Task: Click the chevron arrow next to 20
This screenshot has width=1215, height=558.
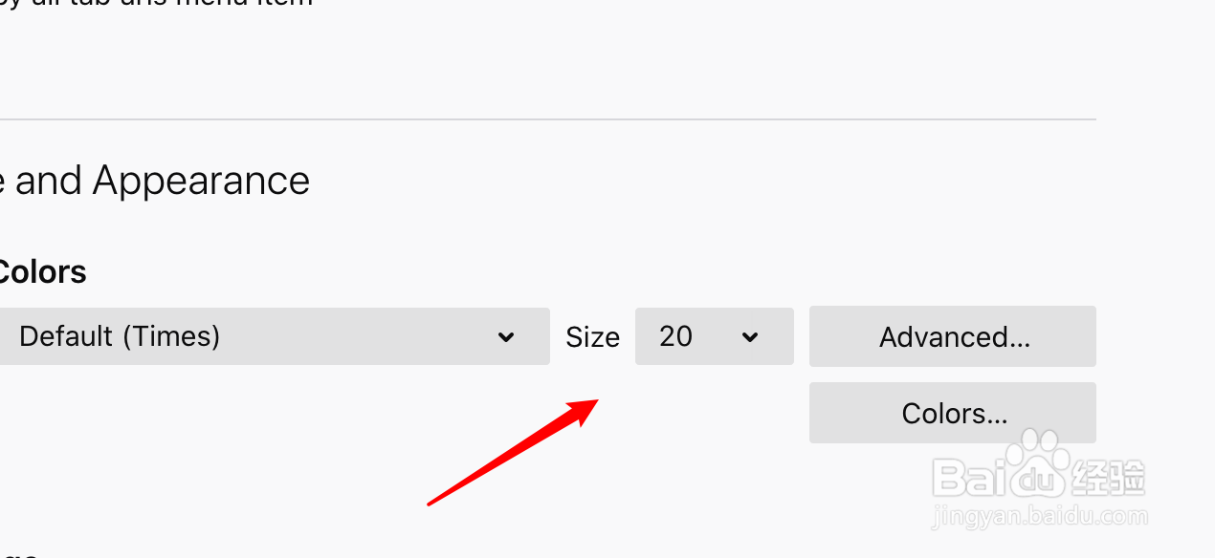Action: click(x=751, y=337)
